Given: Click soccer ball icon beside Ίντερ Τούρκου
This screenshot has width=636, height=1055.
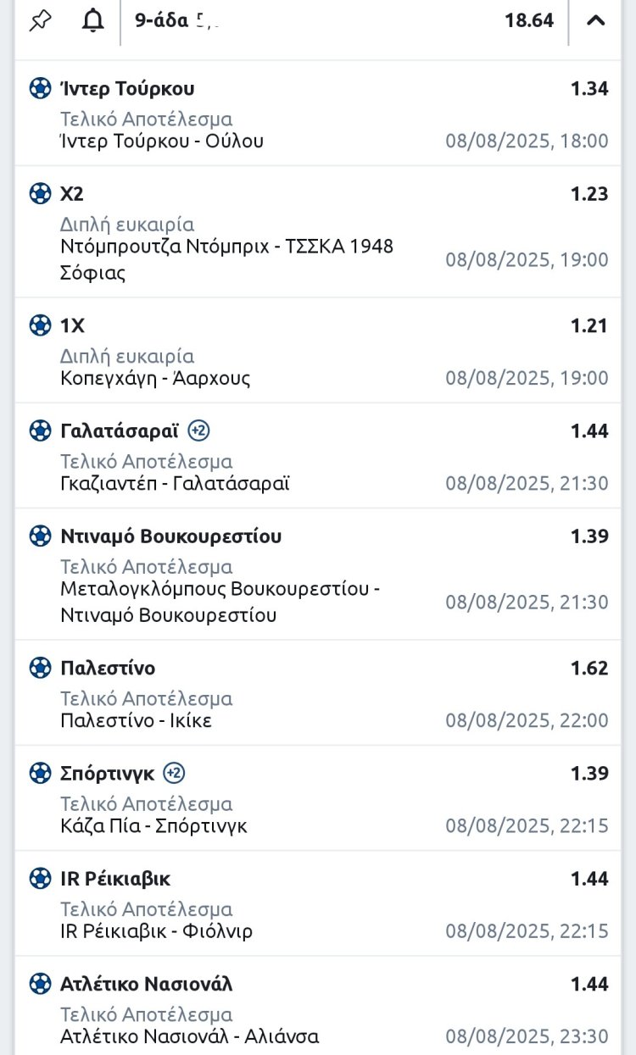Looking at the screenshot, I should click(x=40, y=88).
